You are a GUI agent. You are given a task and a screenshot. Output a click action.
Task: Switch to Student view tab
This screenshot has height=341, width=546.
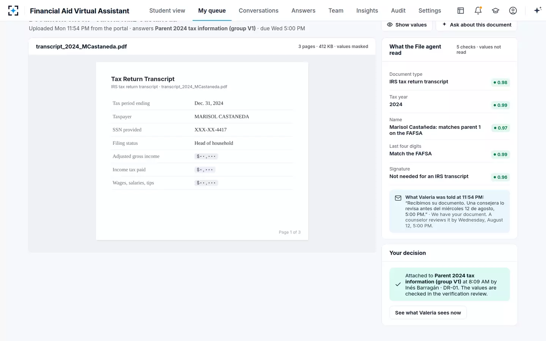[167, 11]
